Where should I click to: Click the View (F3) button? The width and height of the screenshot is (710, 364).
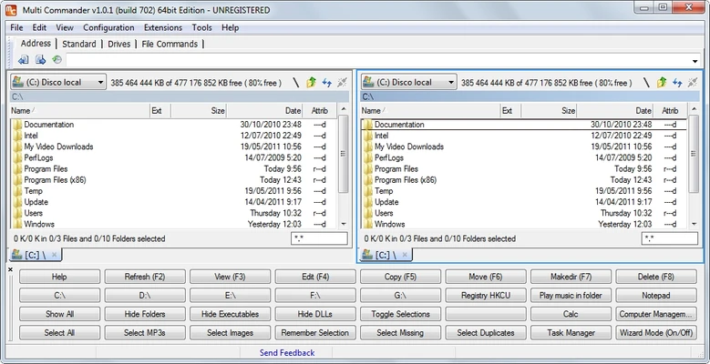230,277
